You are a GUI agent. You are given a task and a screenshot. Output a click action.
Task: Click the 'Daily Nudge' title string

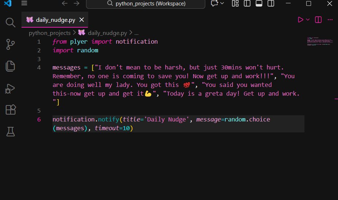pos(166,119)
